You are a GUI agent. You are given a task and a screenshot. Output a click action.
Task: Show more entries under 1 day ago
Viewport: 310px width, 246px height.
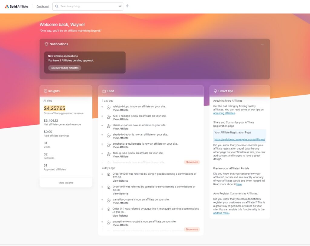tap(192, 162)
